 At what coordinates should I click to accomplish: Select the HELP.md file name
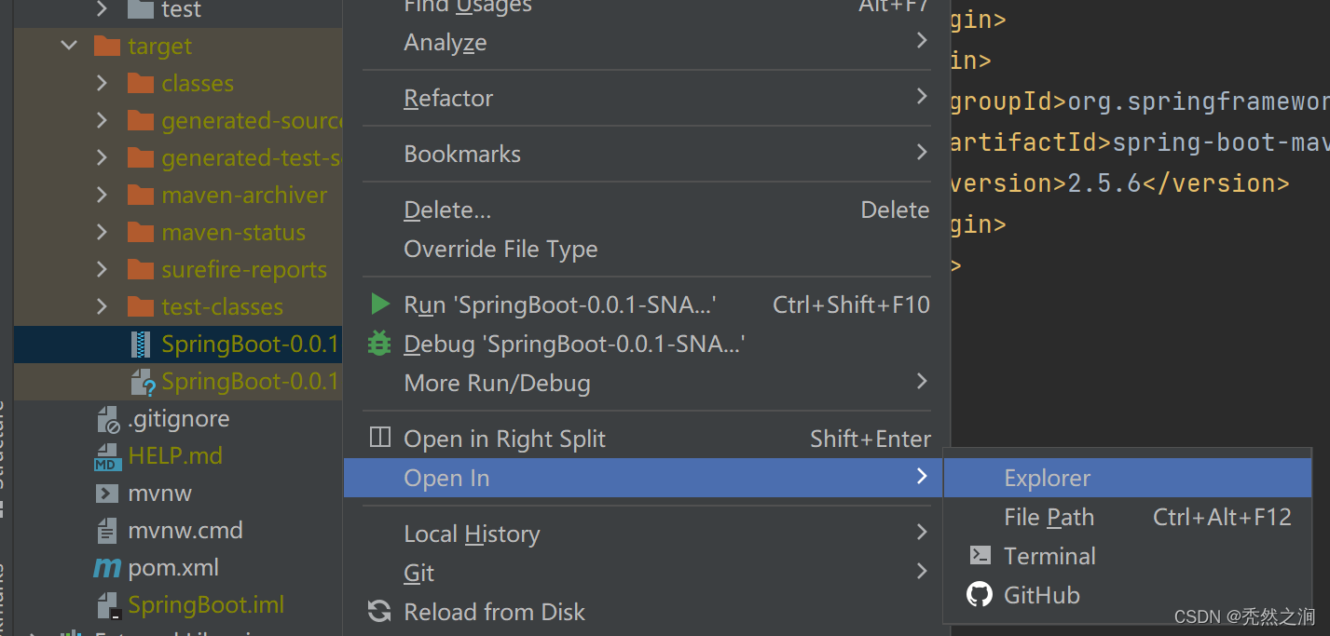click(175, 456)
